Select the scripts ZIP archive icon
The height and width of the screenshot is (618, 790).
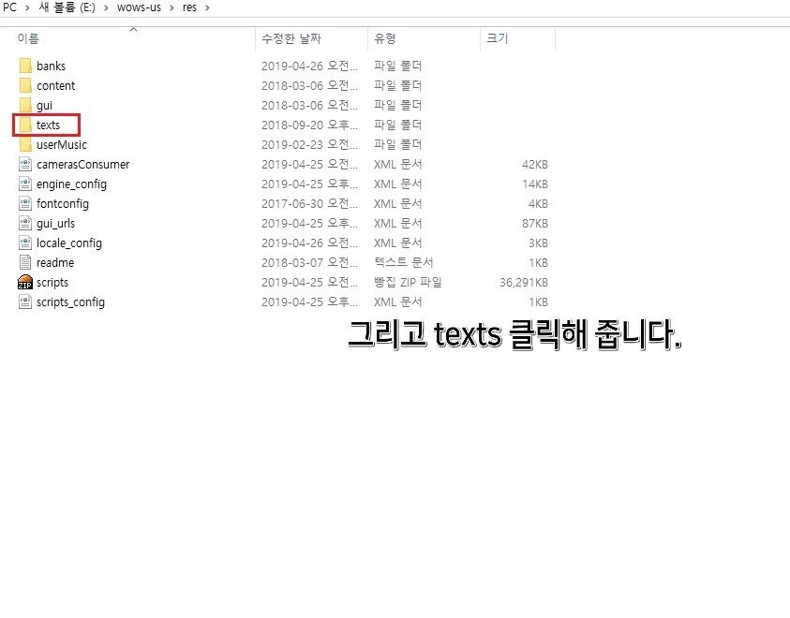(x=25, y=282)
